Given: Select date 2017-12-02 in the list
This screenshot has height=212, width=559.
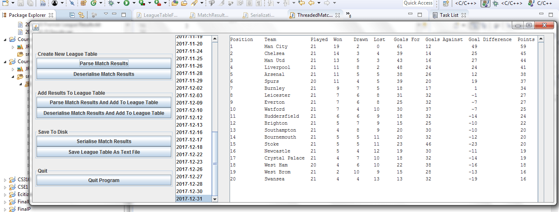Looking at the screenshot, I should (x=193, y=88).
